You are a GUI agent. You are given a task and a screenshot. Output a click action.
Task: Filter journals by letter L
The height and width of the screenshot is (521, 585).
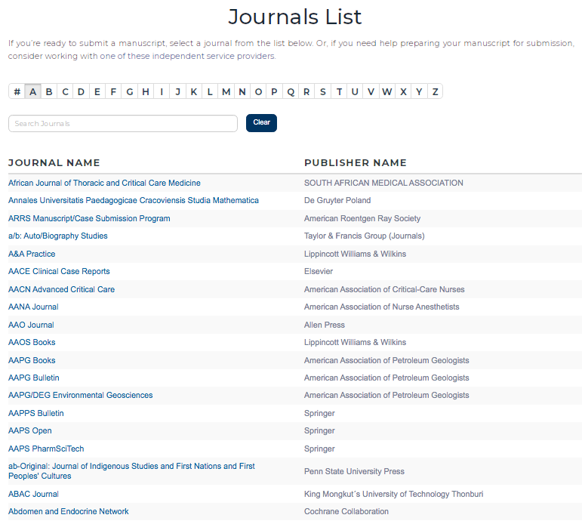(x=210, y=91)
